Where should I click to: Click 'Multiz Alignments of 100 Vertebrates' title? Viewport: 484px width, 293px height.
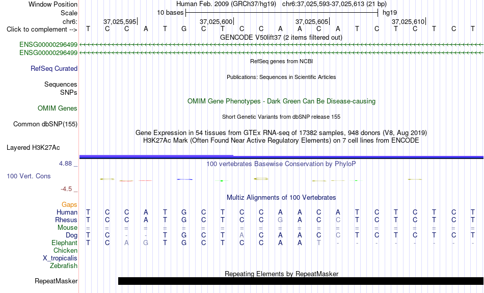pos(281,198)
